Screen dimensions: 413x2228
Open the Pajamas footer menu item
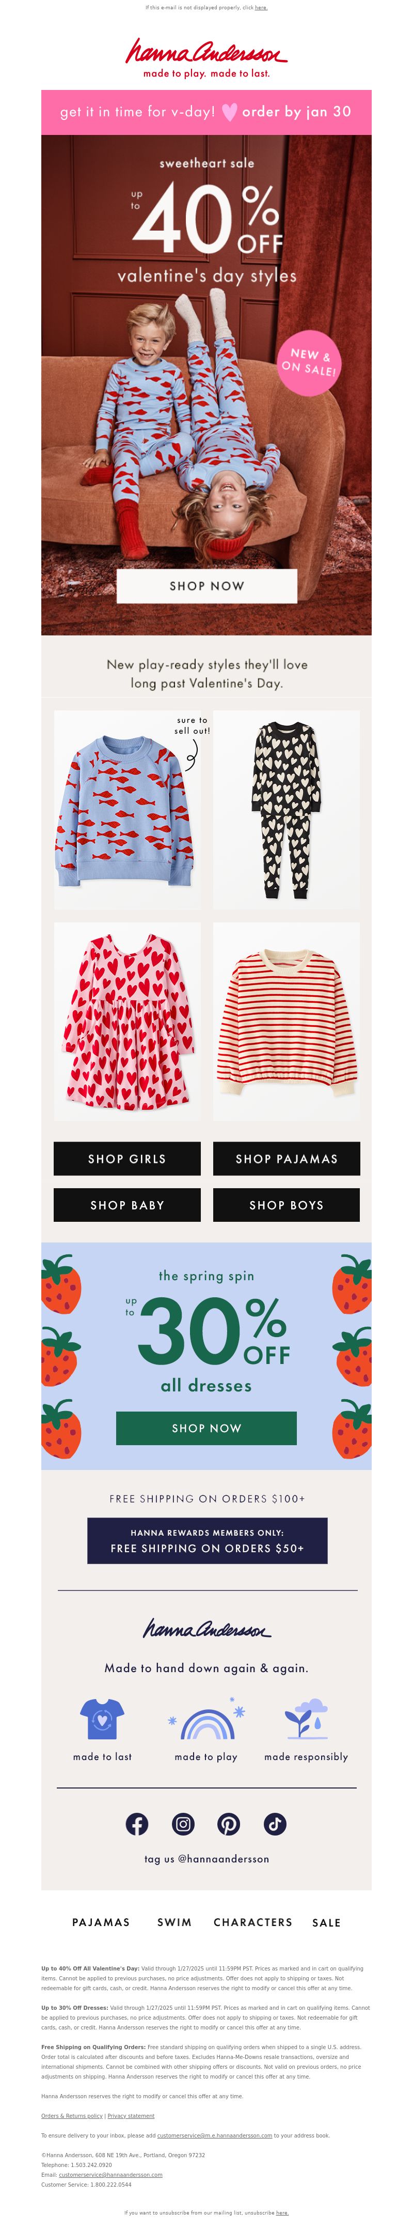coord(101,1922)
